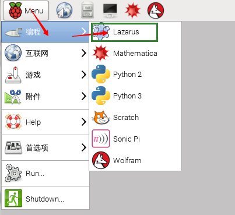
Task: Open Python 3 via its label
Action: 127,96
